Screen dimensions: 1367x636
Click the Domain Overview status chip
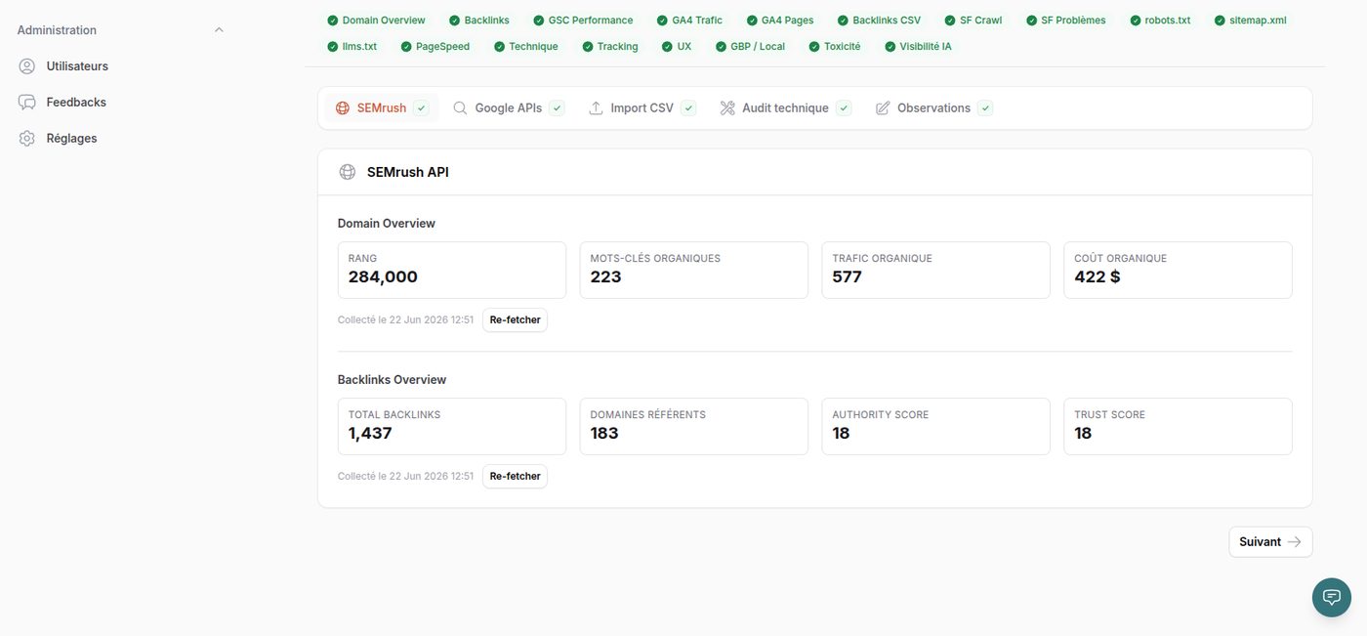coord(377,21)
